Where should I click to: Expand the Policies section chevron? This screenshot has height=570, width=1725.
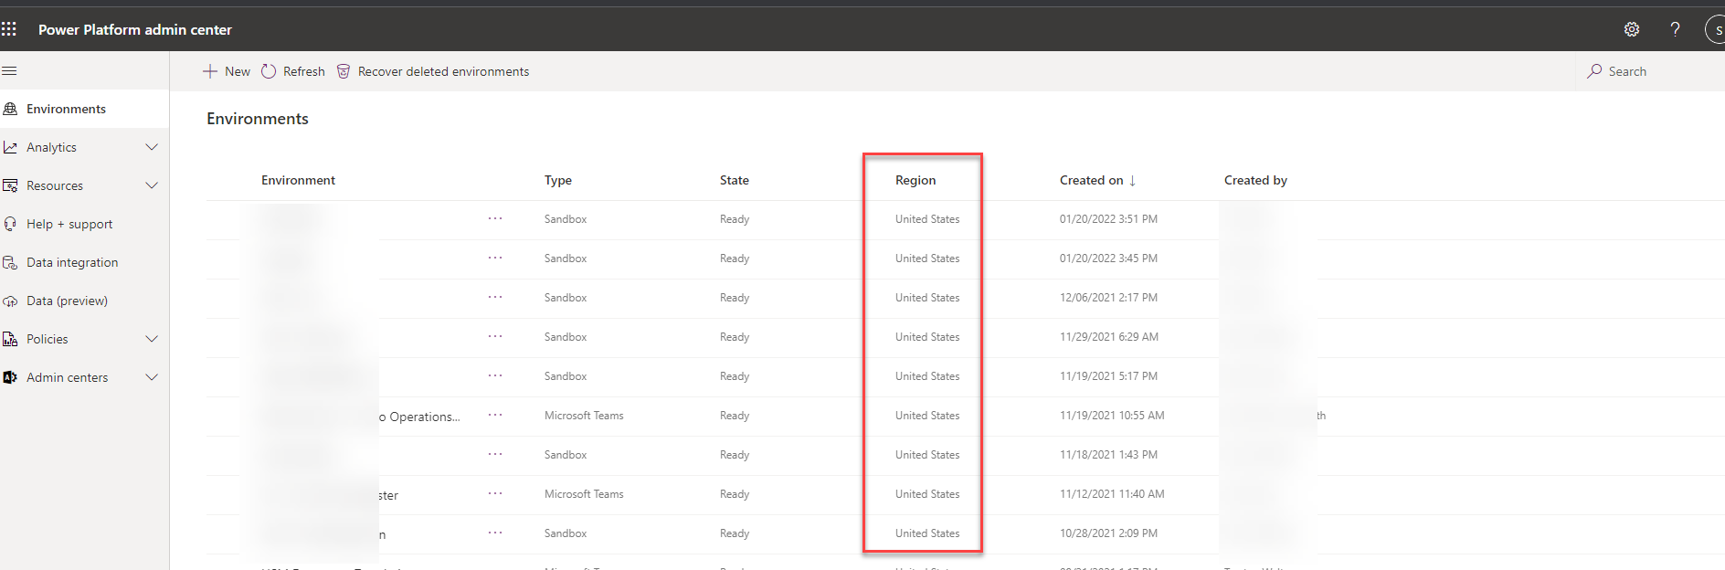tap(152, 339)
